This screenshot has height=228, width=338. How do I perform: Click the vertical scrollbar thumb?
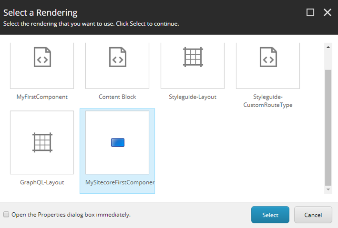328,128
